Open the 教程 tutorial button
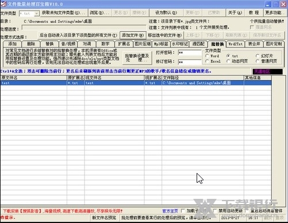The height and width of the screenshot is (223, 288). 254,13
